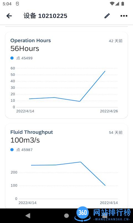Screen dimensions: 133x223
Task: Select the 100m3/s reading value
Action: [25, 140]
